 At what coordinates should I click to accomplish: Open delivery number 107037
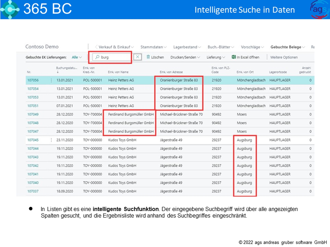33,191
